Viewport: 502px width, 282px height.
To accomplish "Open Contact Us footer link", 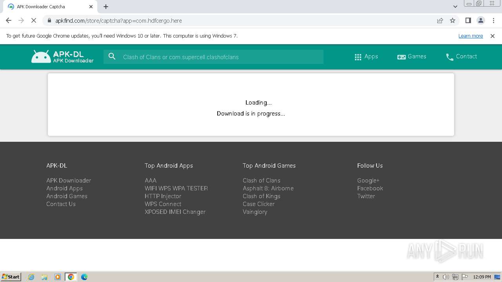I will (x=61, y=204).
